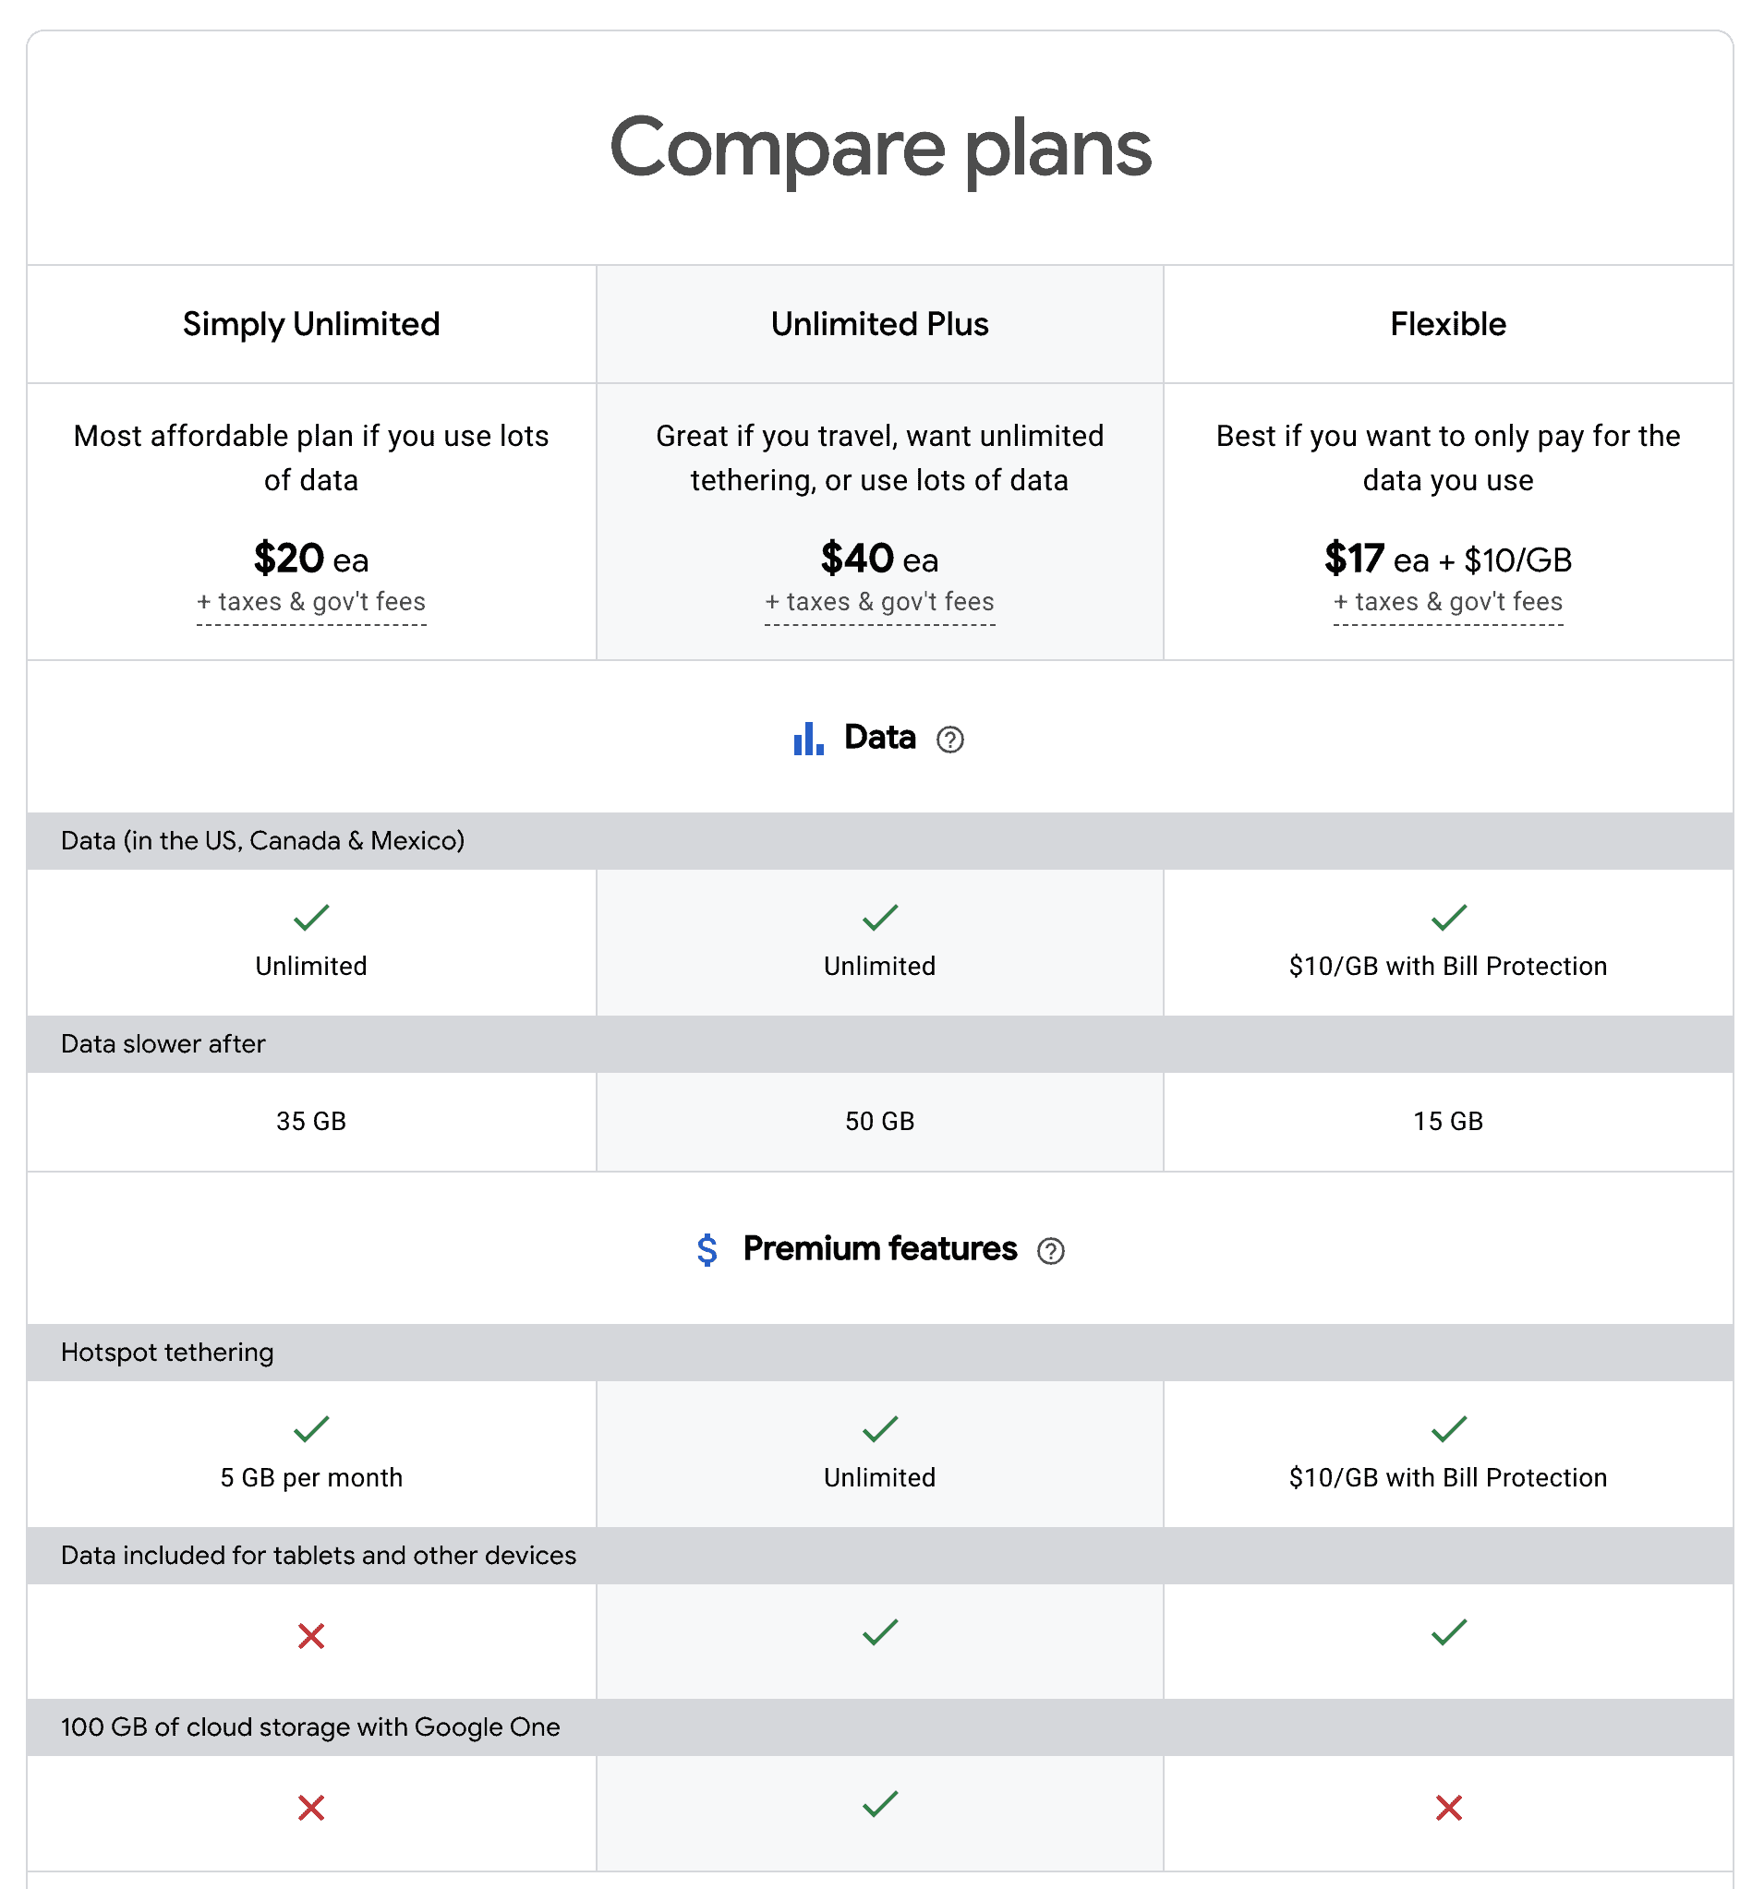Select the Unlimited Plus plan heading
The image size is (1764, 1889).
[879, 325]
